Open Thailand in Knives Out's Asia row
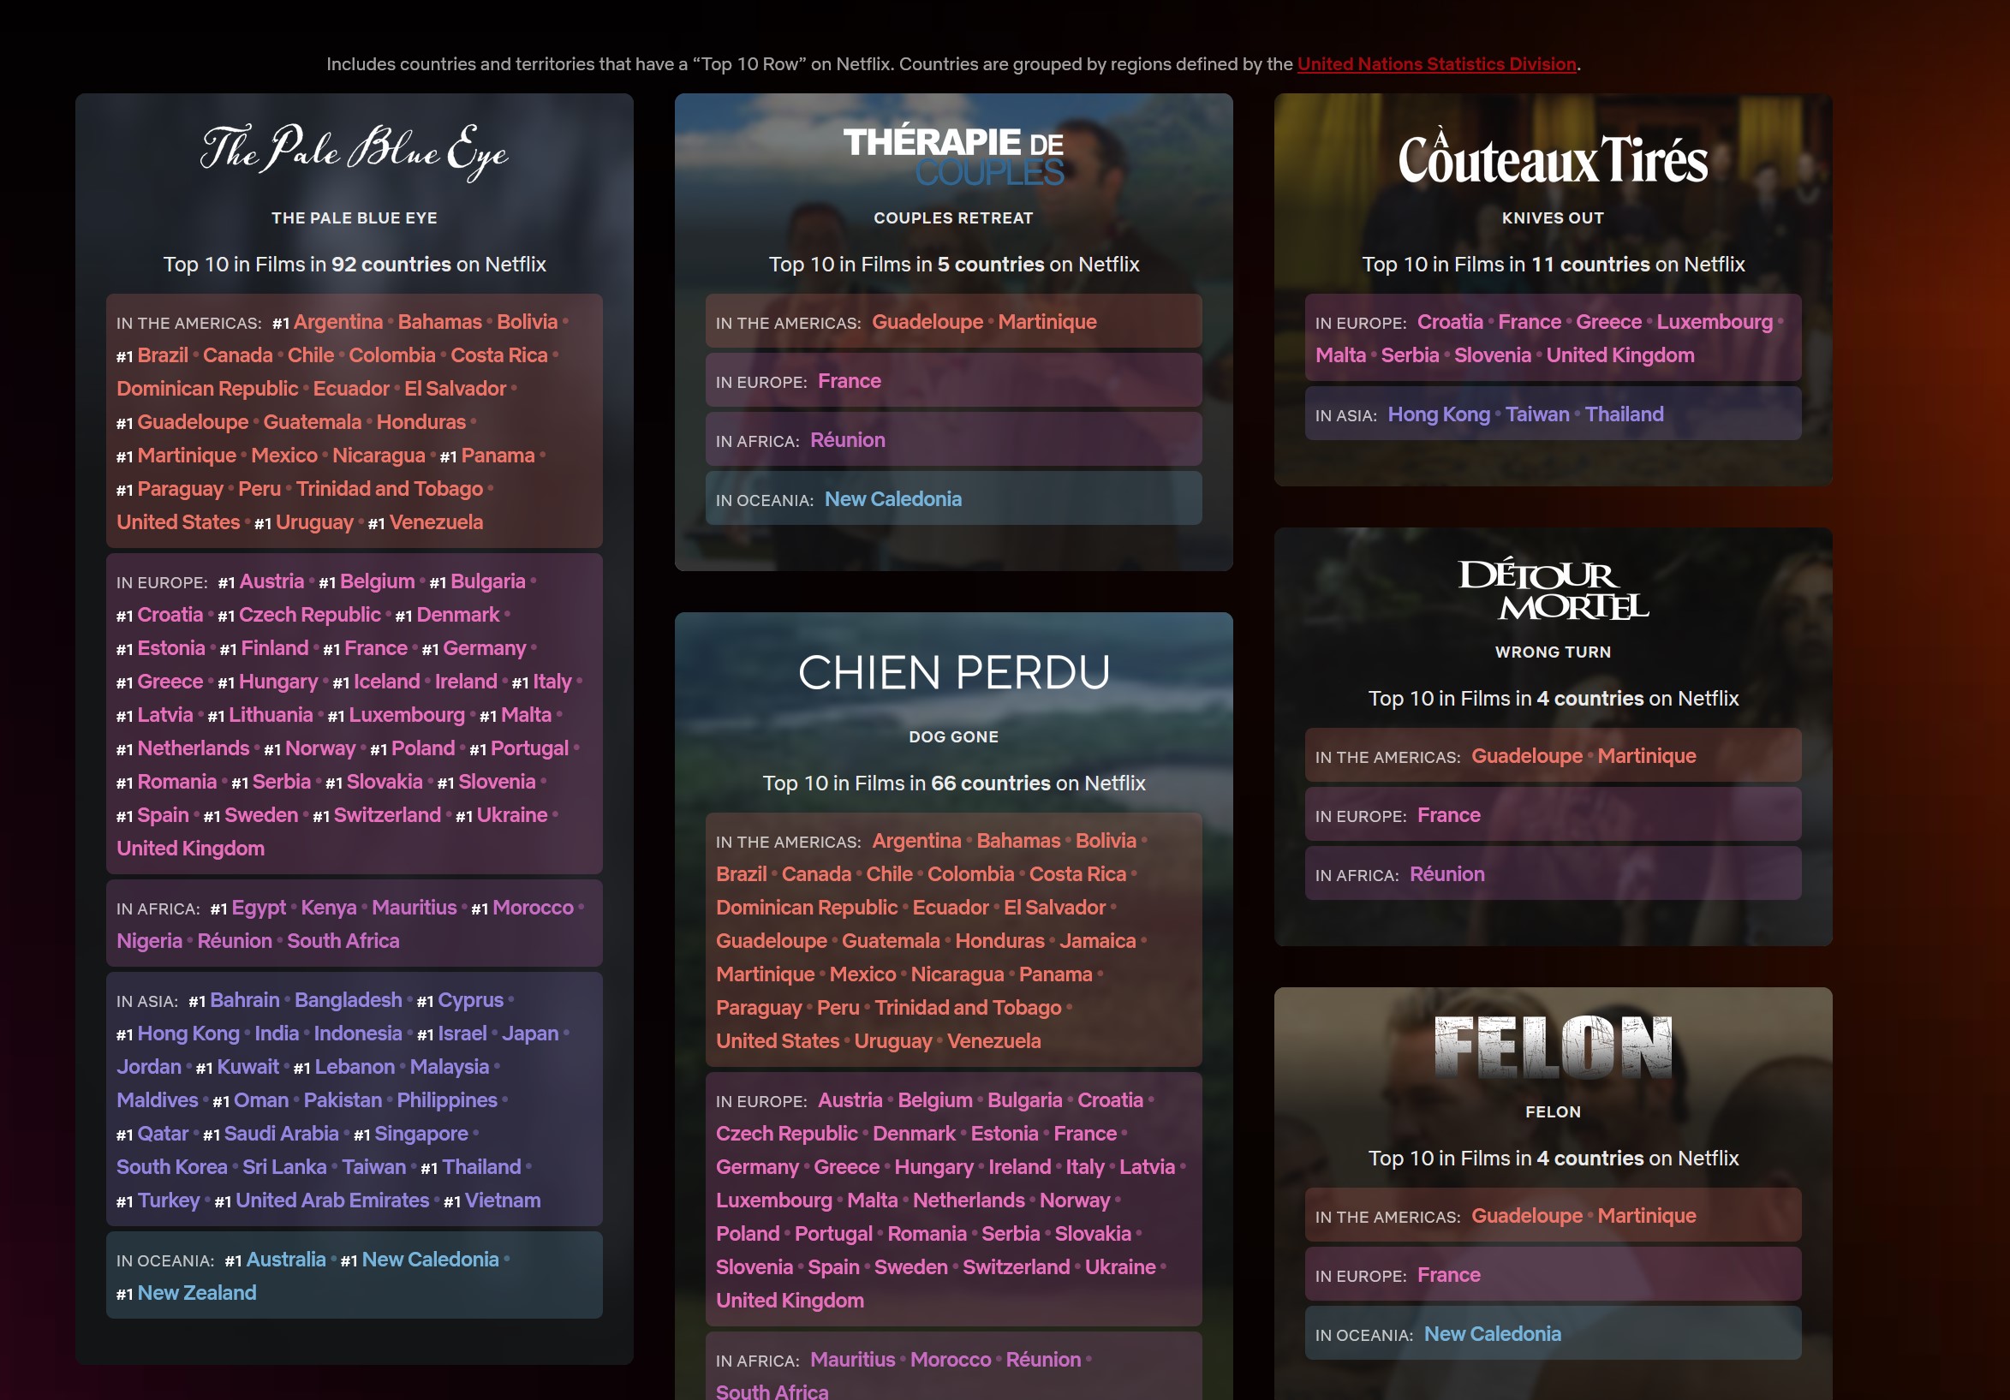The image size is (2010, 1400). pos(1623,414)
